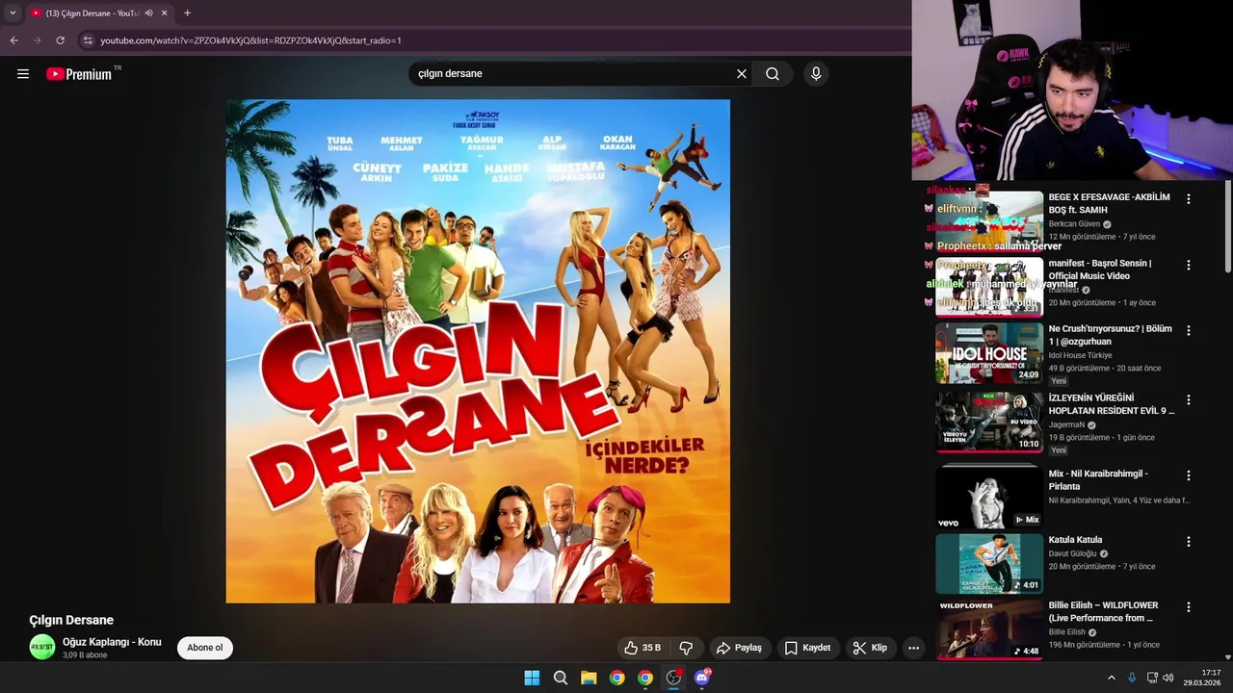Viewport: 1233px width, 693px height.
Task: Open title Katula Katula
Action: 1075,540
